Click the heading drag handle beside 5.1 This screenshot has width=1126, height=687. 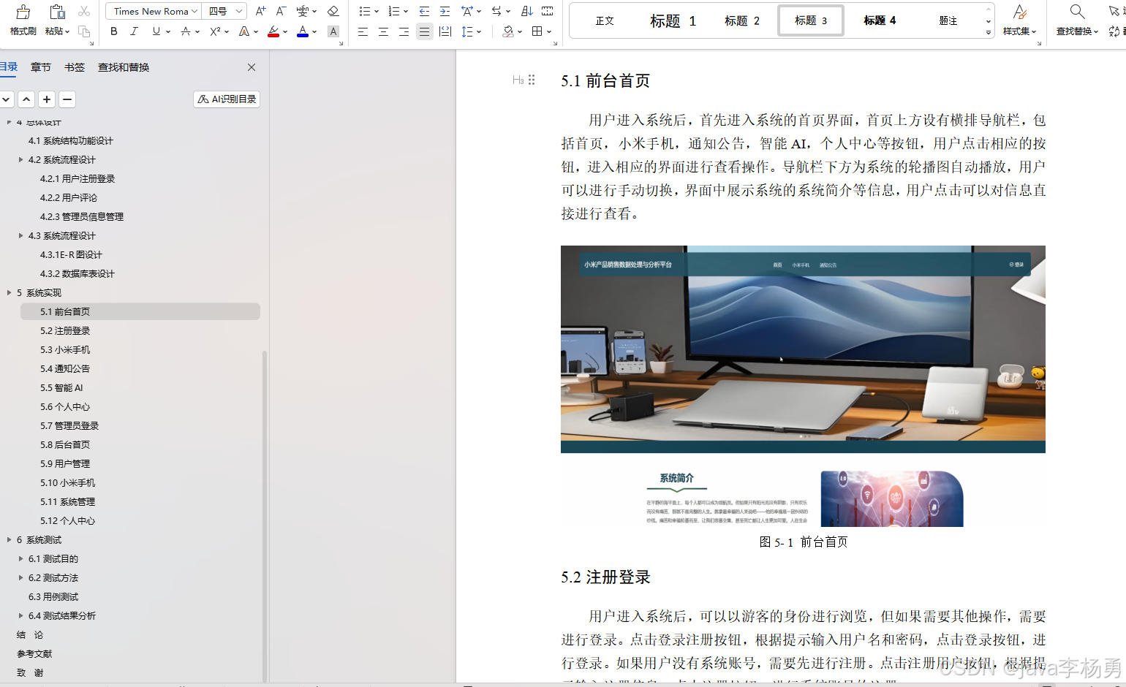pyautogui.click(x=532, y=80)
